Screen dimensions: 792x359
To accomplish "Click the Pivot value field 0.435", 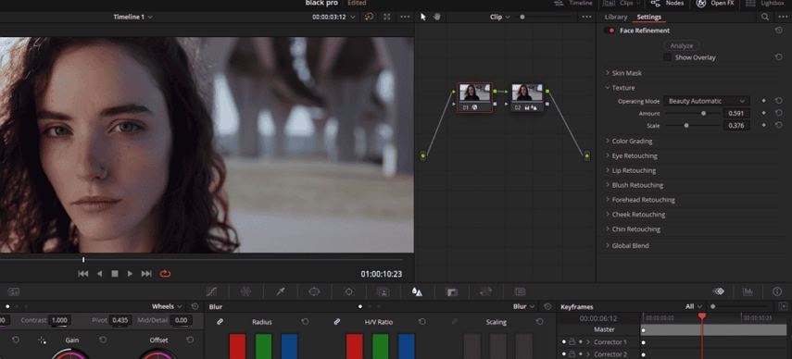I will 120,320.
